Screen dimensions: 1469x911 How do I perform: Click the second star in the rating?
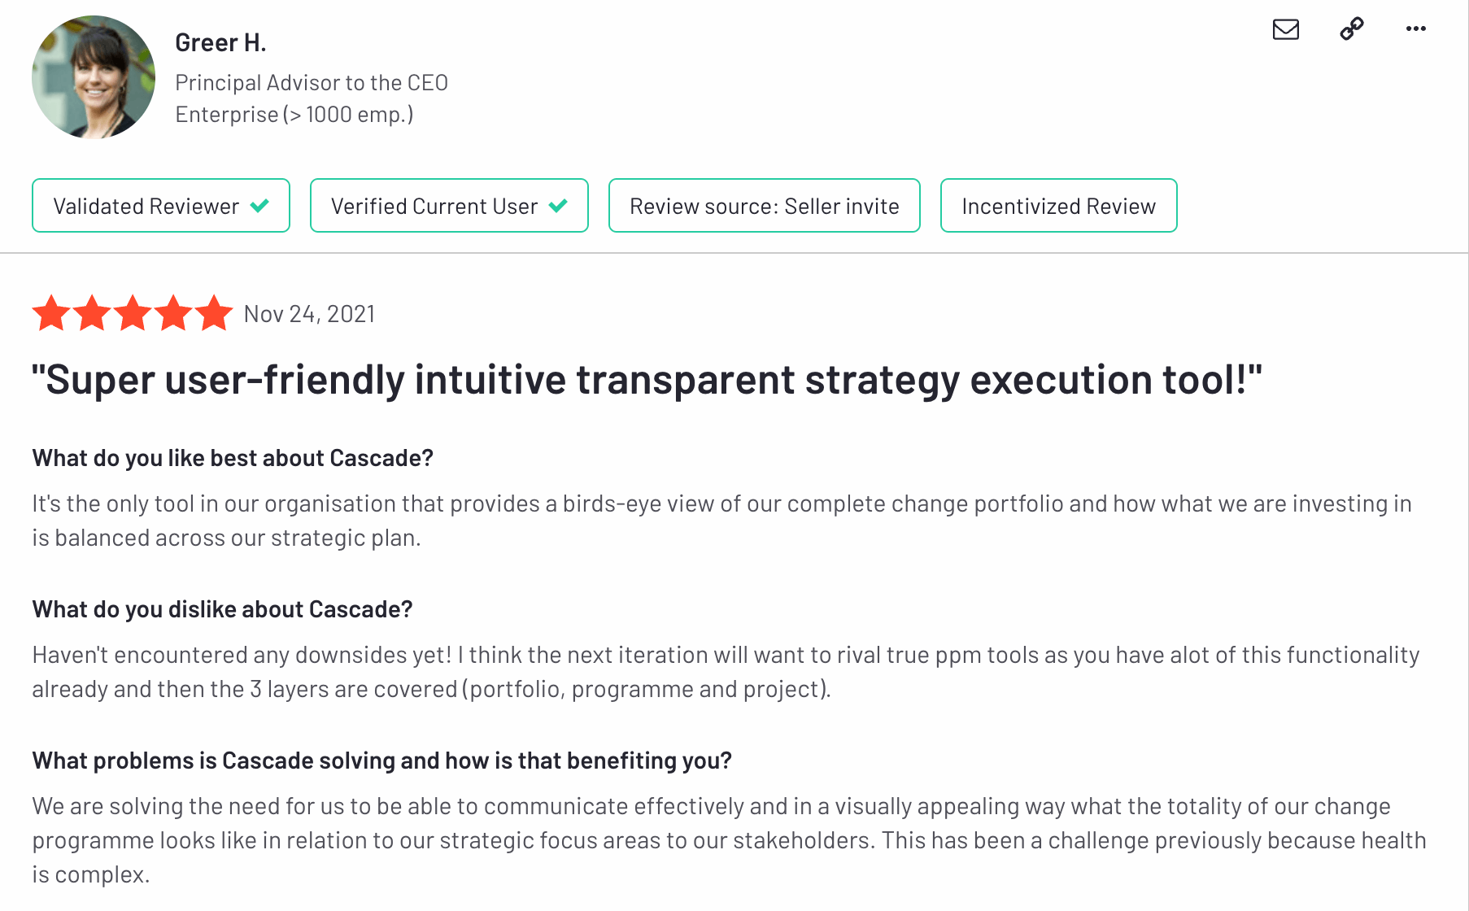tap(92, 313)
